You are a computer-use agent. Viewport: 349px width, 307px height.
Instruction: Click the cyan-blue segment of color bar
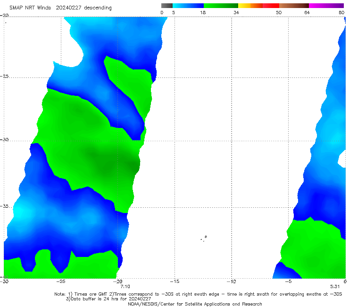point(188,6)
